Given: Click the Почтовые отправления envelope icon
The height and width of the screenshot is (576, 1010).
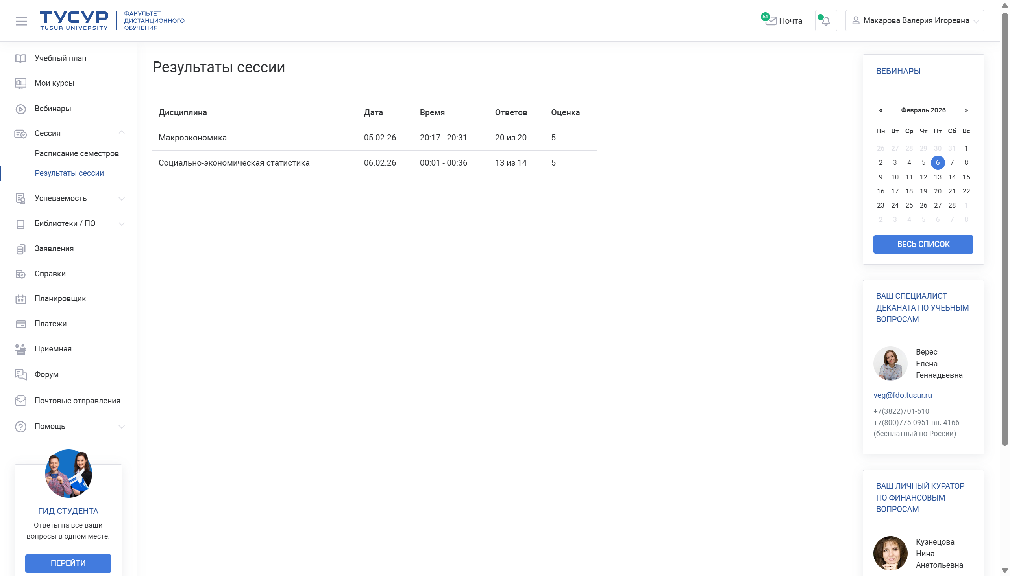Looking at the screenshot, I should [x=20, y=401].
